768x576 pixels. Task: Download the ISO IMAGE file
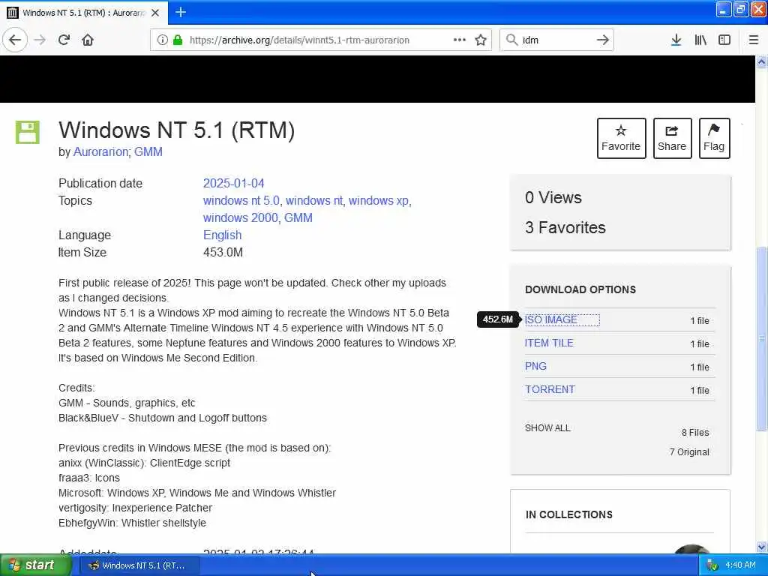(x=551, y=319)
